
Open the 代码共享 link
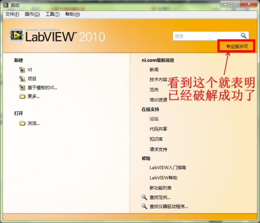tap(158, 129)
